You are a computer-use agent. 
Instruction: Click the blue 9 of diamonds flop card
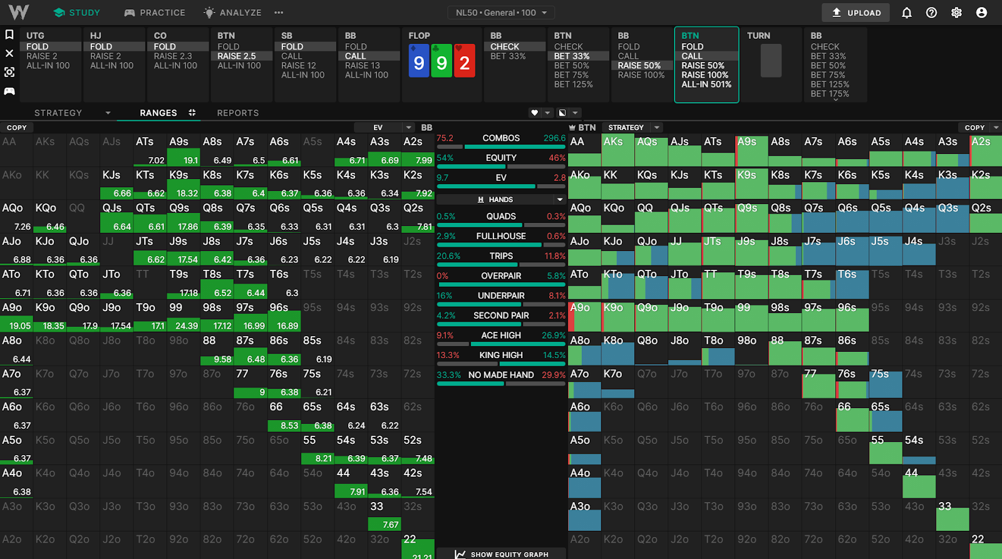(419, 61)
